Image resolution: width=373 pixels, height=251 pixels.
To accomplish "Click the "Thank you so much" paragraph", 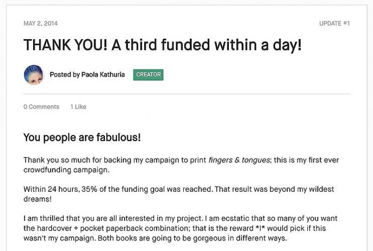I will click(x=181, y=165).
